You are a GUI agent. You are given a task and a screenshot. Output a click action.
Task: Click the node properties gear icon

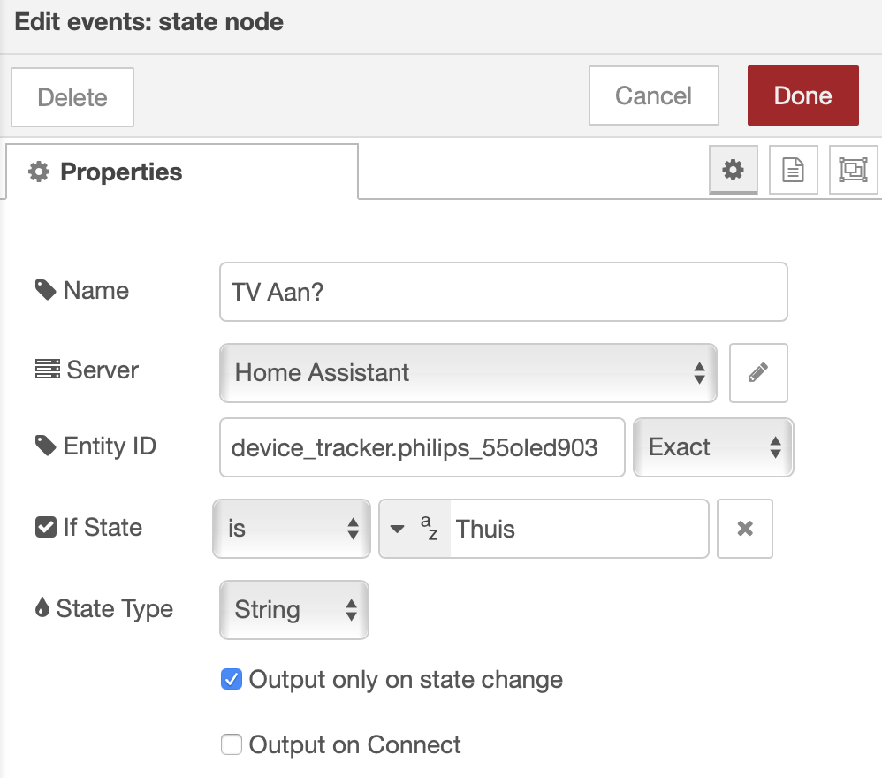[x=733, y=170]
